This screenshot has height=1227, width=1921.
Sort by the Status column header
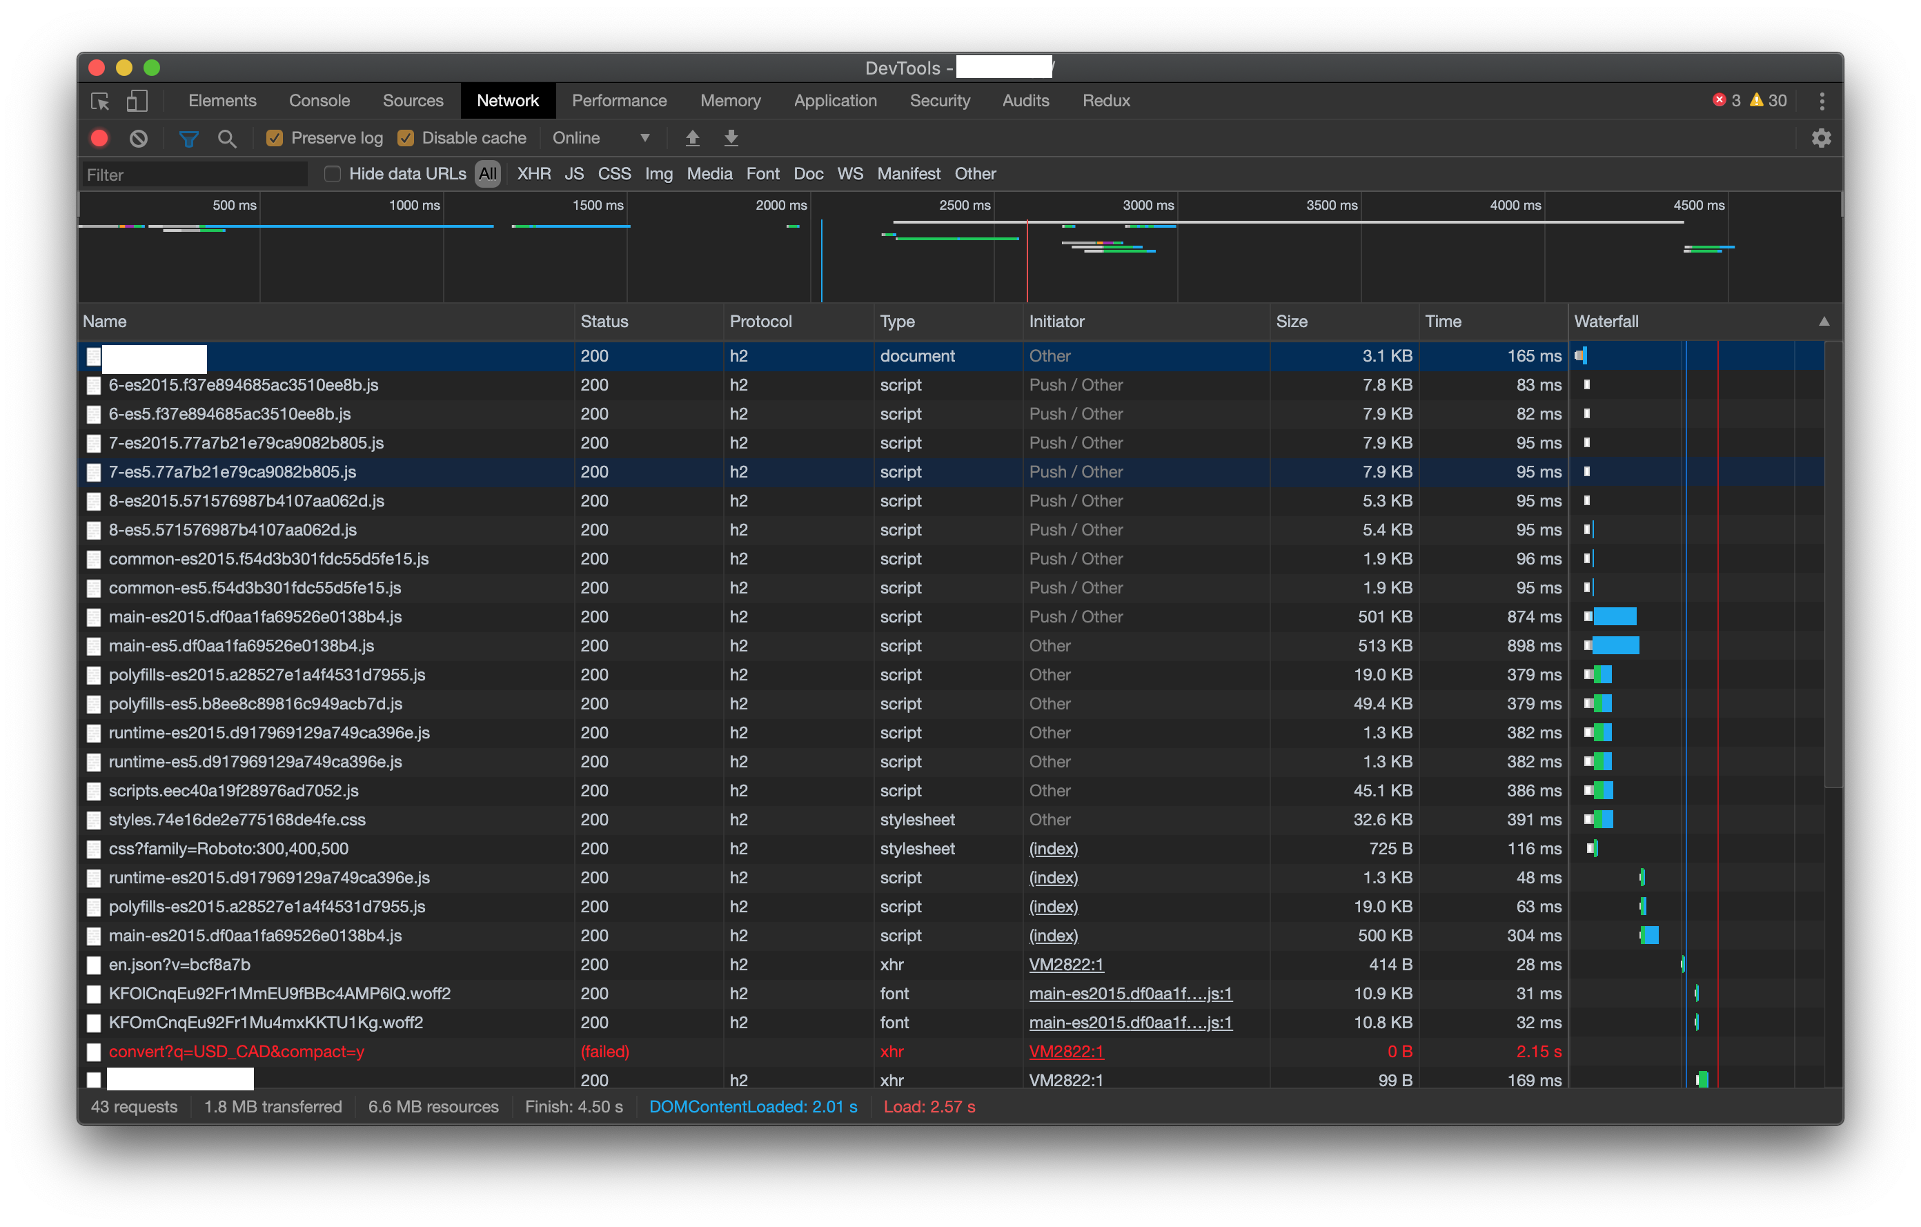click(649, 322)
